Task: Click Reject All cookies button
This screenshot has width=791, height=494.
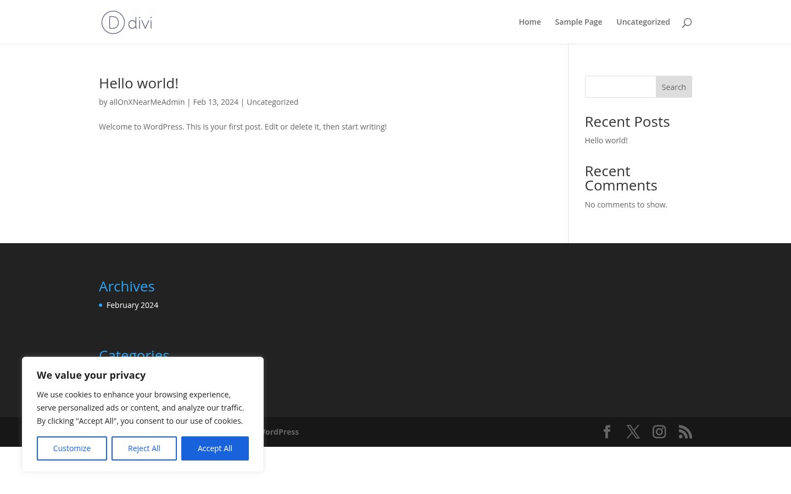Action: [x=144, y=448]
